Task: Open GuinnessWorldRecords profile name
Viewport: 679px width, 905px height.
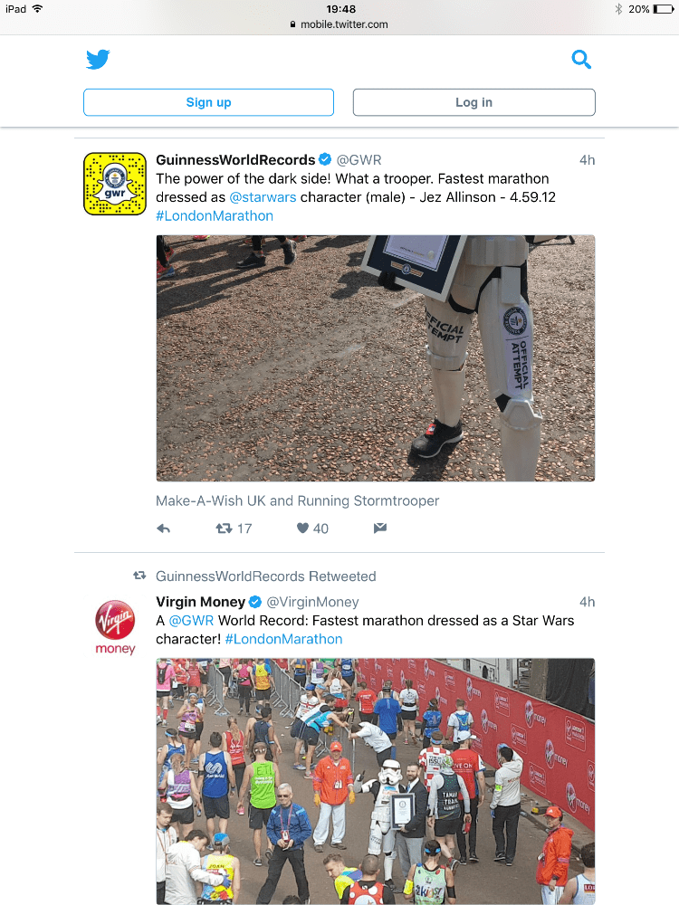Action: click(x=235, y=160)
